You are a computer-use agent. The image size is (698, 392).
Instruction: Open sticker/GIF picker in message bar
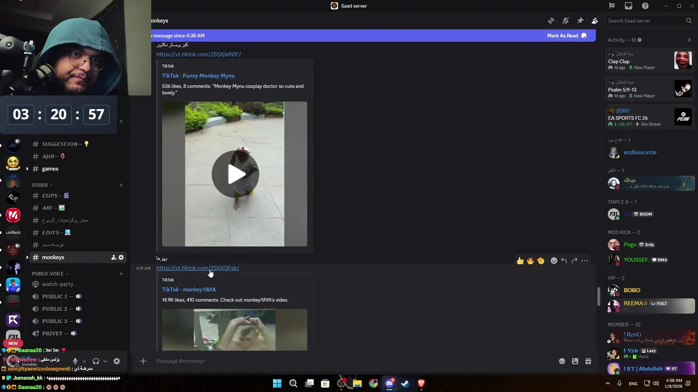pyautogui.click(x=575, y=361)
